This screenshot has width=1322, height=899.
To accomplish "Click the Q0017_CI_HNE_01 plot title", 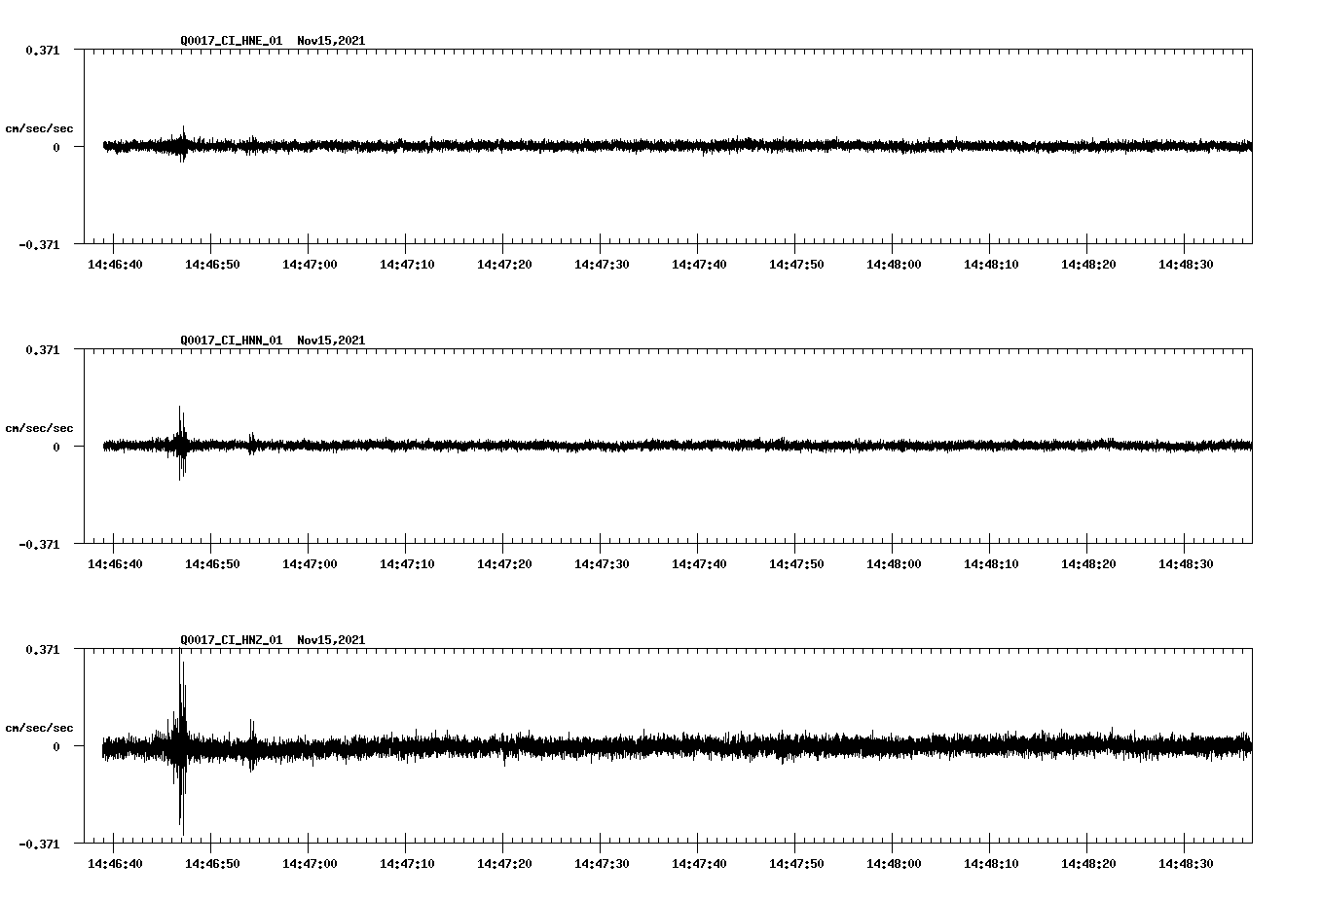I will (x=273, y=41).
